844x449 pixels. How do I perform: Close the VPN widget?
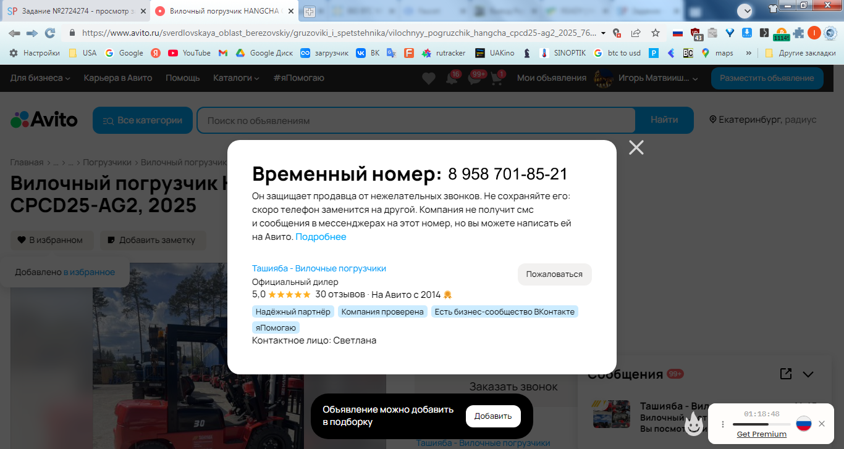[x=821, y=424]
